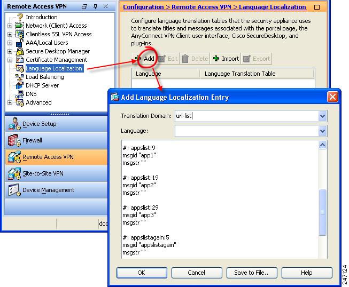Screen dimensions: 349x287
Task: Click the Remote Access VPN section icon
Action: point(14,157)
